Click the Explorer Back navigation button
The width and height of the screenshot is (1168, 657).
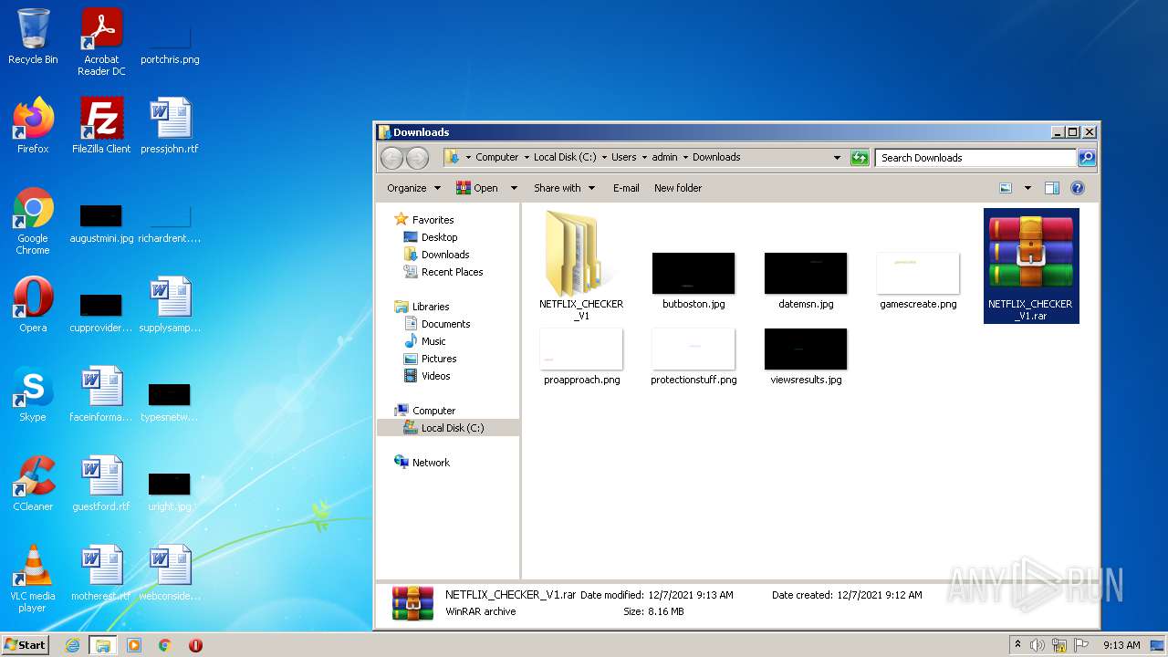click(x=391, y=158)
